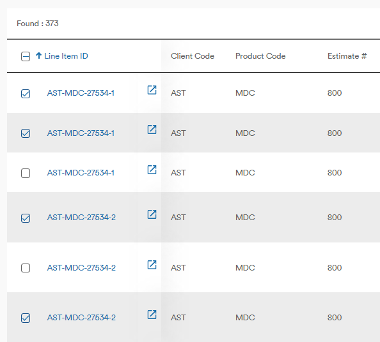Image resolution: width=380 pixels, height=342 pixels.
Task: Select MDC product code in first AST-MDC-27534-1 row
Action: coord(245,93)
